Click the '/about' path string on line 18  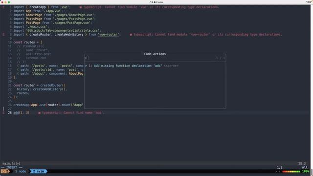point(38,74)
